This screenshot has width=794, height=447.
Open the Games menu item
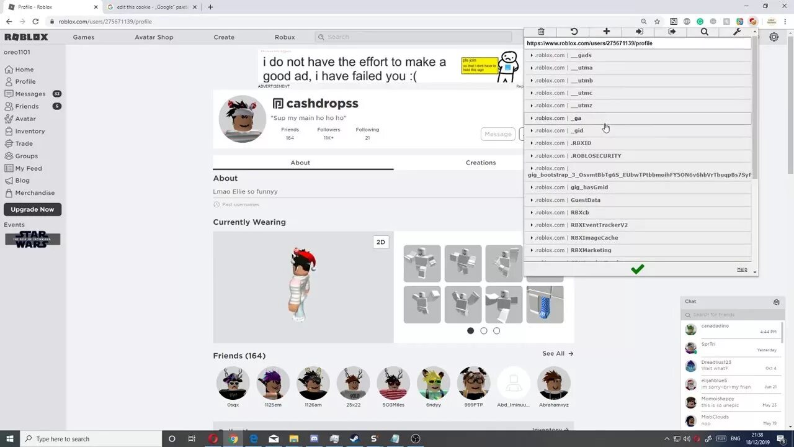[84, 37]
